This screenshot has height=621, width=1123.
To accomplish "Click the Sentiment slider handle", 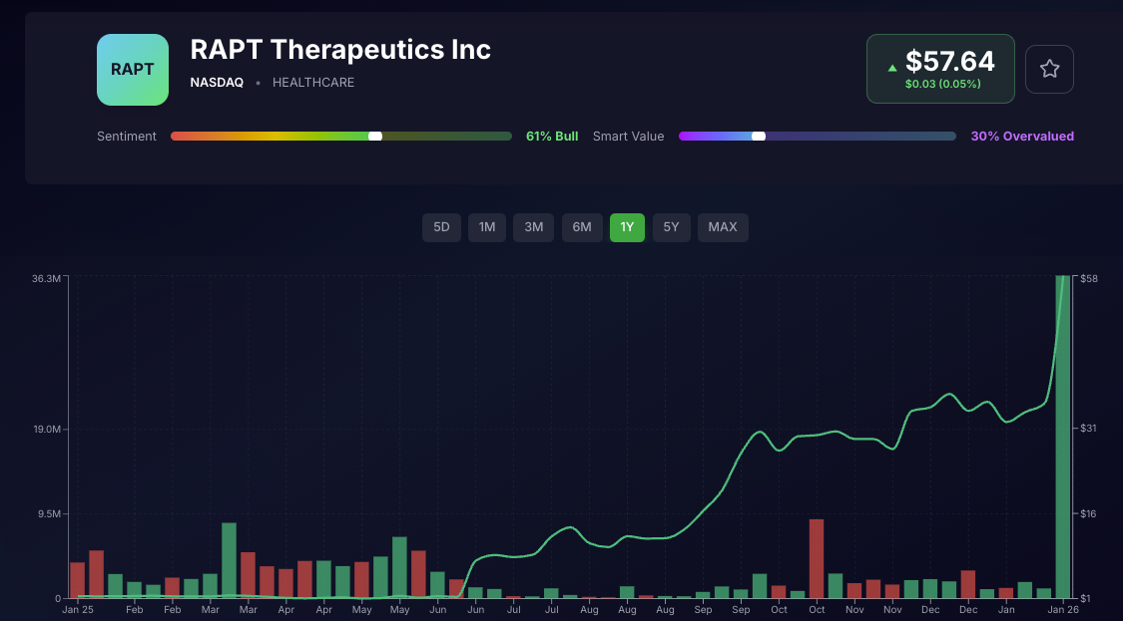I will click(x=375, y=136).
